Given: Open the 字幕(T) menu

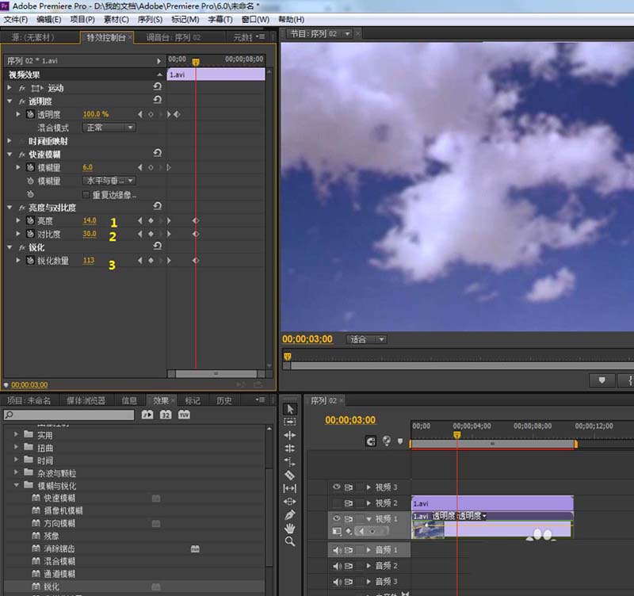Looking at the screenshot, I should point(220,19).
